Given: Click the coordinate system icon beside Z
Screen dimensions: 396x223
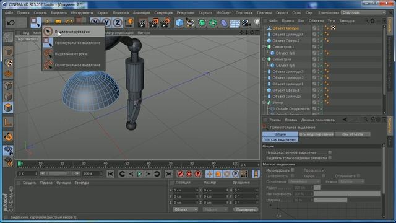Looking at the screenshot, I should tap(129, 23).
